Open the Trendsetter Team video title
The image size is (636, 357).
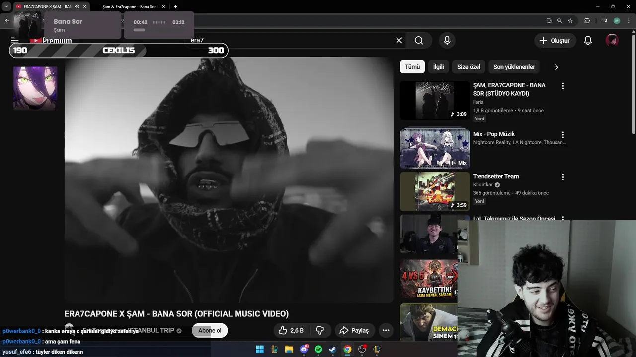coord(496,176)
